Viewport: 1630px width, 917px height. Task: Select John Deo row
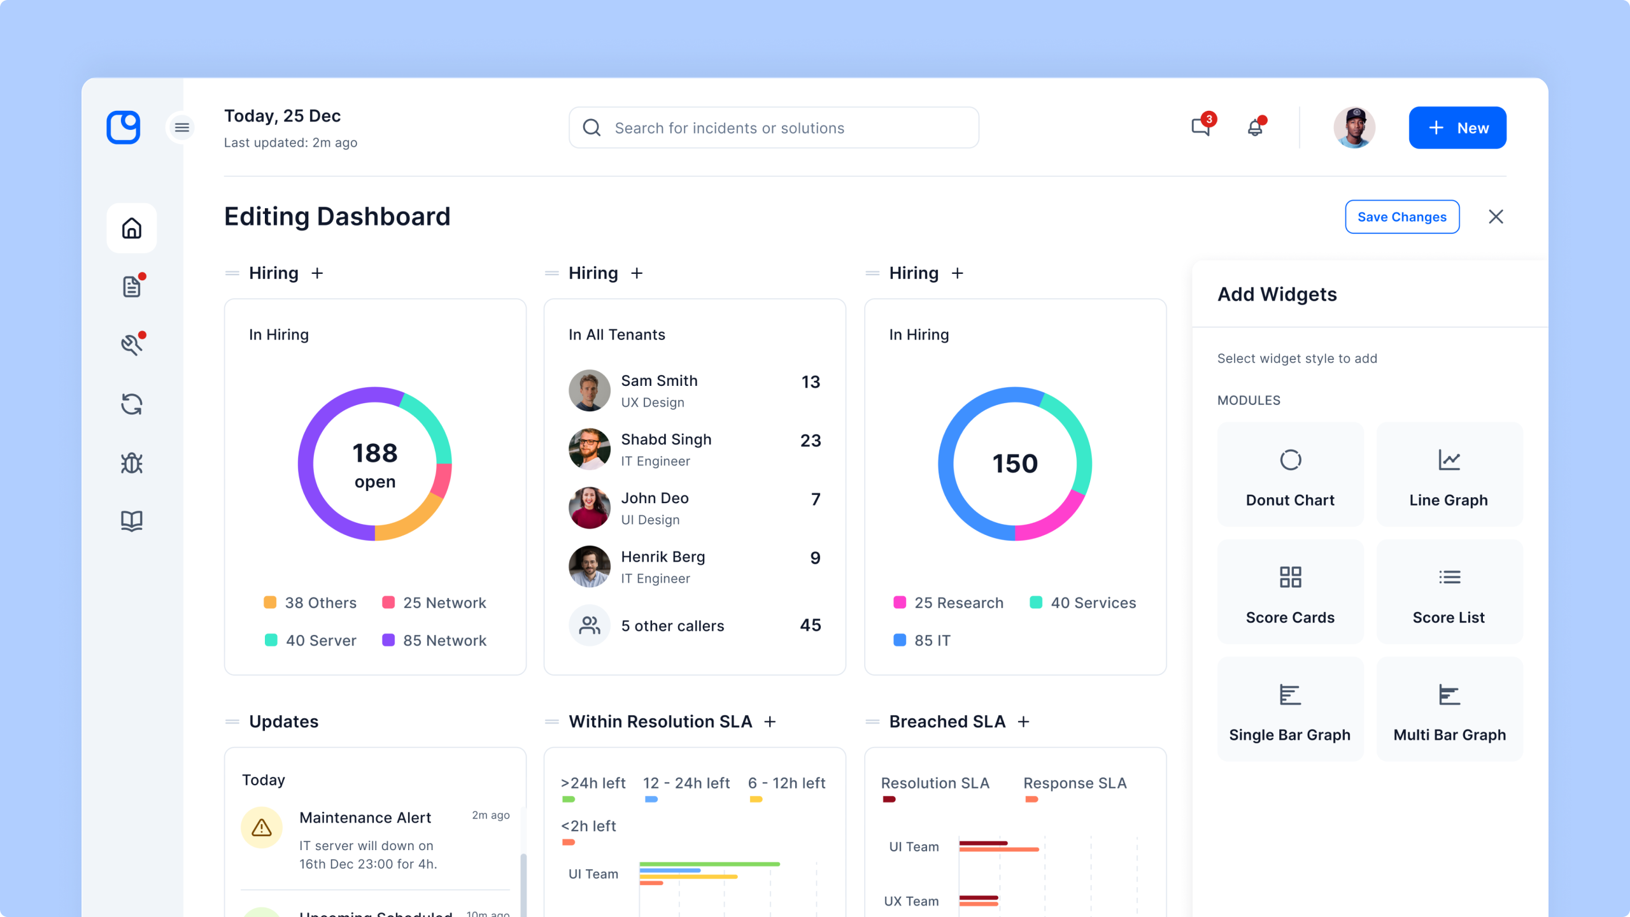click(695, 508)
